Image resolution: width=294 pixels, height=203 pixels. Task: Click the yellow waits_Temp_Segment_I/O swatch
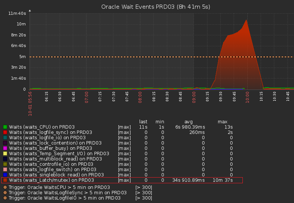5,153
